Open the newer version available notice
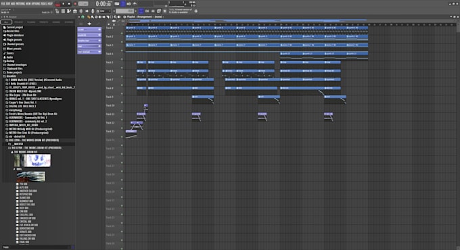460x250 pixels. [180, 11]
